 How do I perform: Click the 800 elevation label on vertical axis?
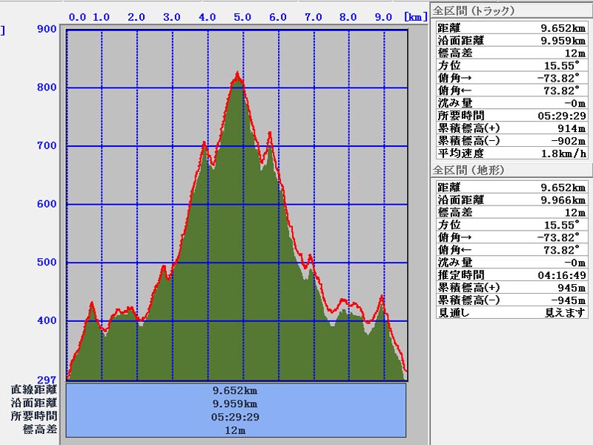(x=47, y=88)
